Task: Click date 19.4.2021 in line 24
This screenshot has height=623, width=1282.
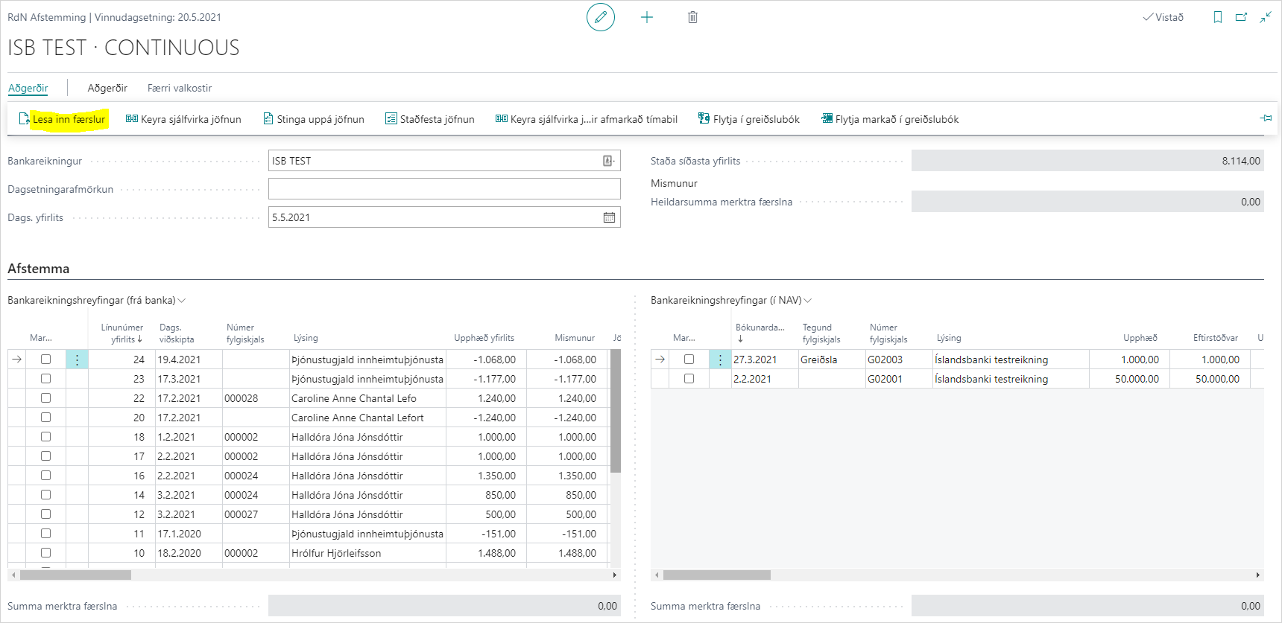Action: (x=179, y=360)
